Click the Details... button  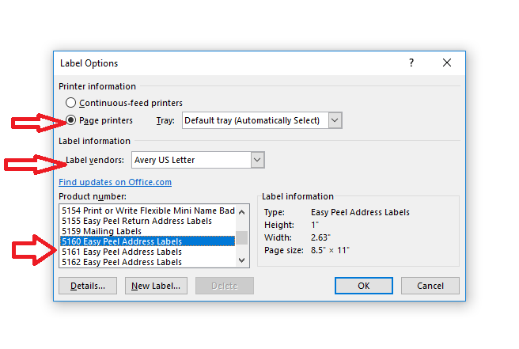point(88,286)
